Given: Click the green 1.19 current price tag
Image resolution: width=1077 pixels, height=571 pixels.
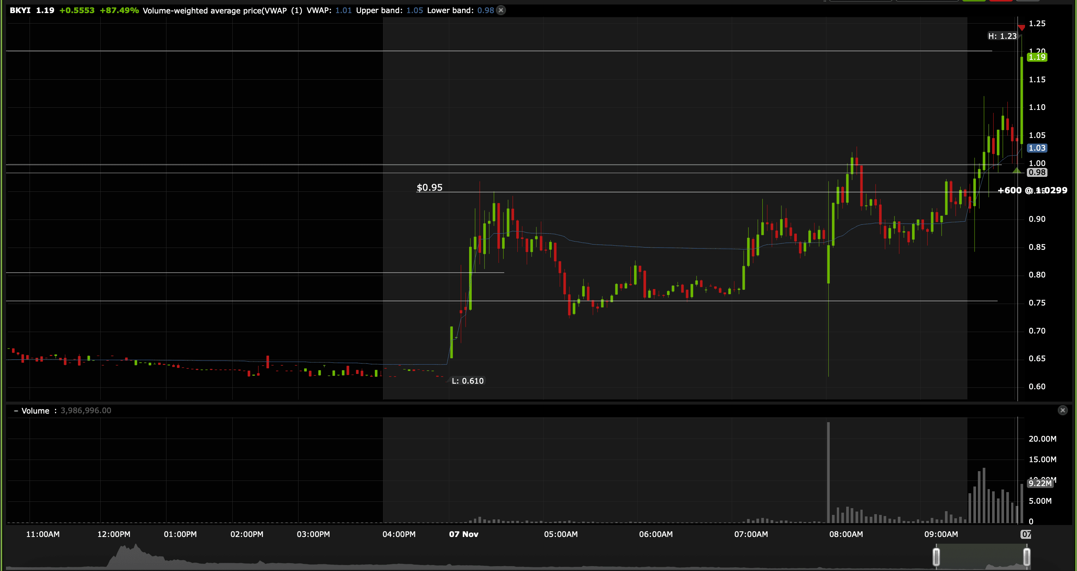Looking at the screenshot, I should pos(1037,57).
